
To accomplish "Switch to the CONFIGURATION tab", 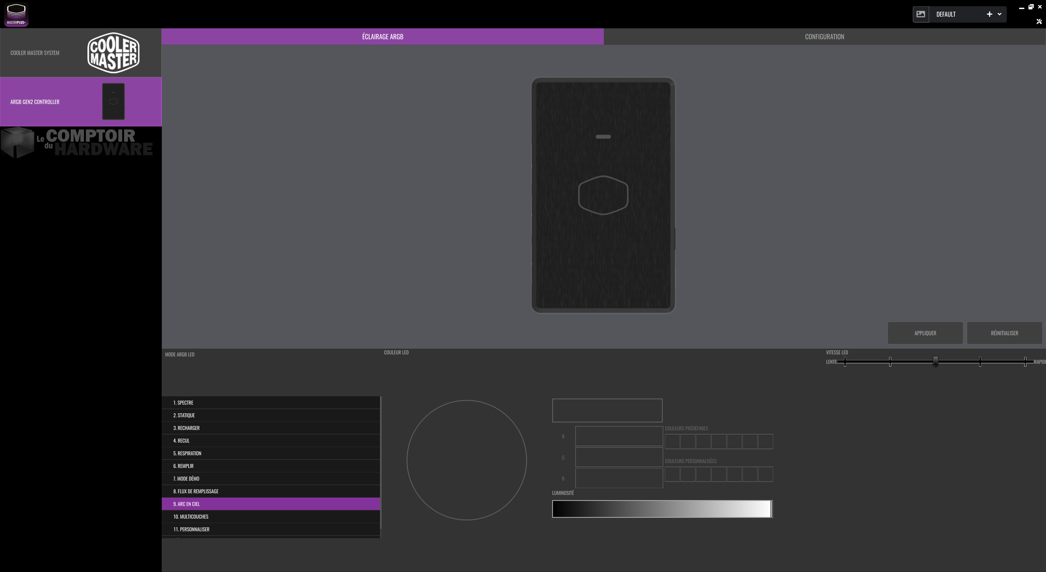I will pyautogui.click(x=824, y=36).
